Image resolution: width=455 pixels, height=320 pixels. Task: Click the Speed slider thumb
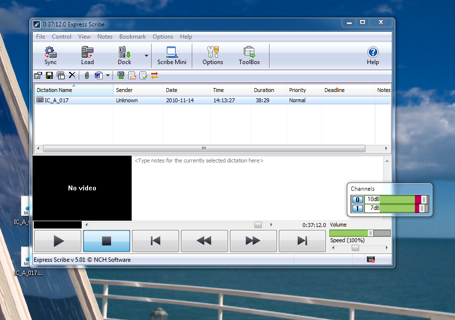coord(355,248)
